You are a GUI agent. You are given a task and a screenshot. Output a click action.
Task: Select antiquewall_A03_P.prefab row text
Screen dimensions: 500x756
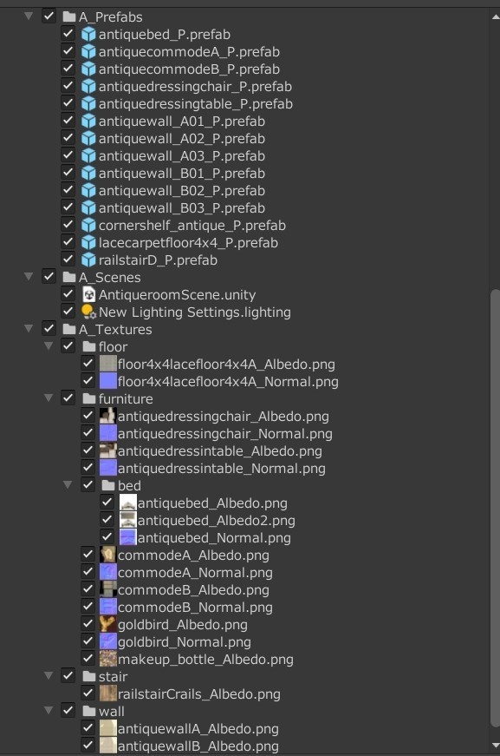point(181,155)
